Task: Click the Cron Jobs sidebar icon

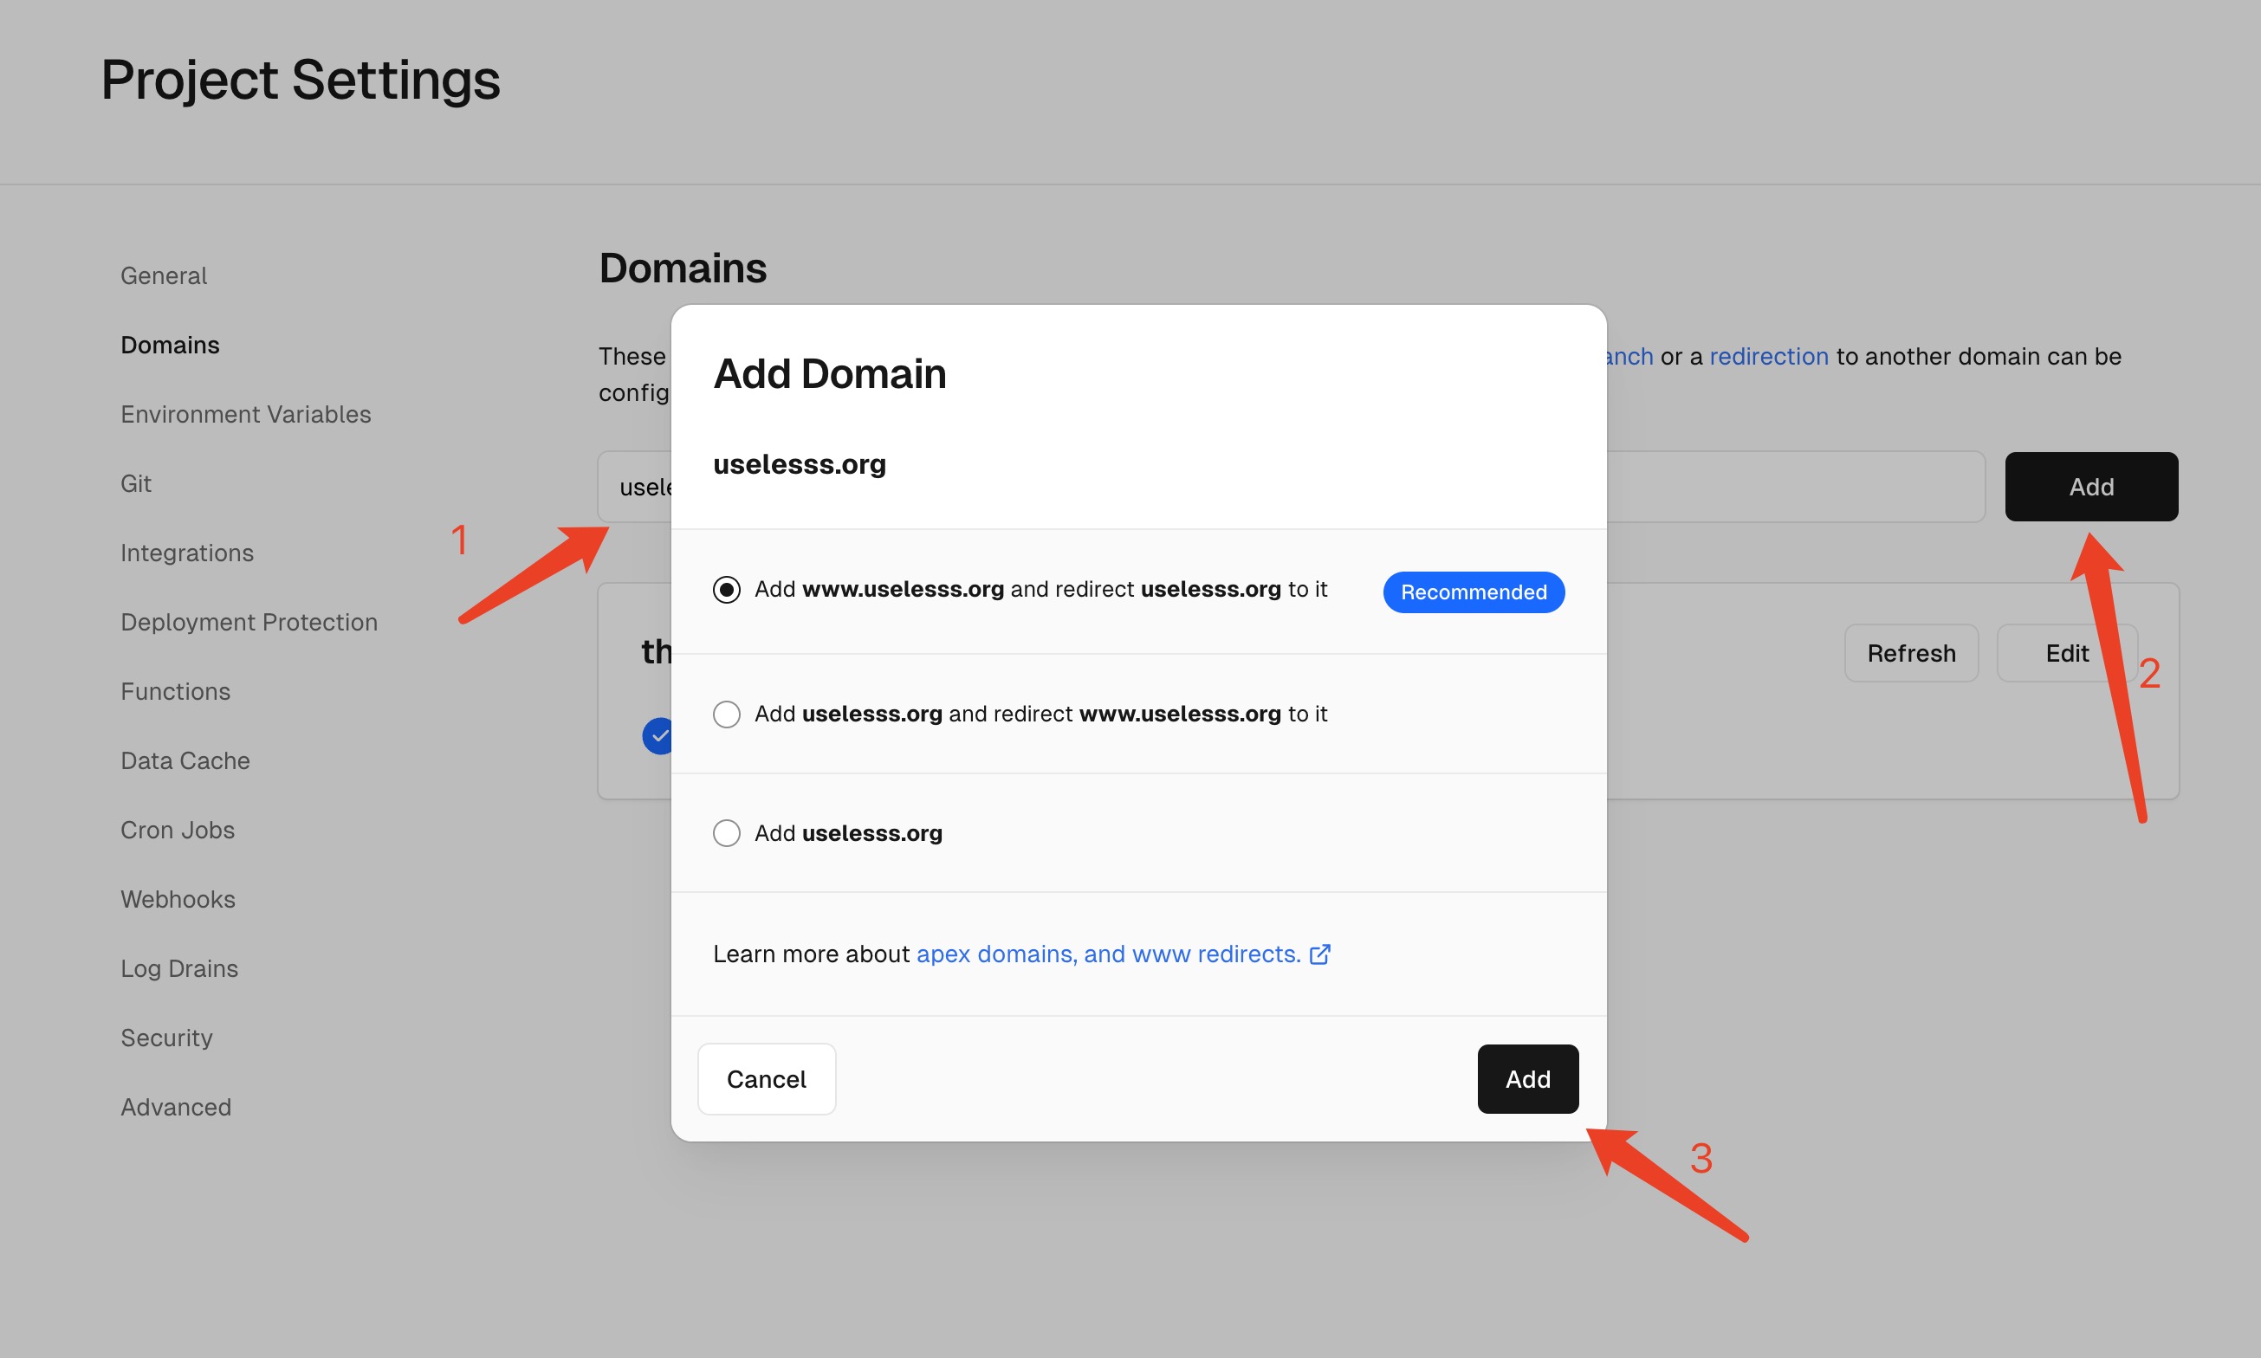Action: pyautogui.click(x=178, y=828)
